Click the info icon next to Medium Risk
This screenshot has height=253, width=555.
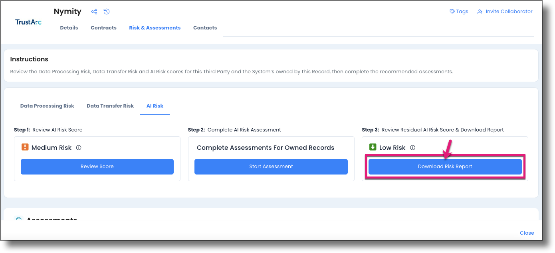click(79, 147)
